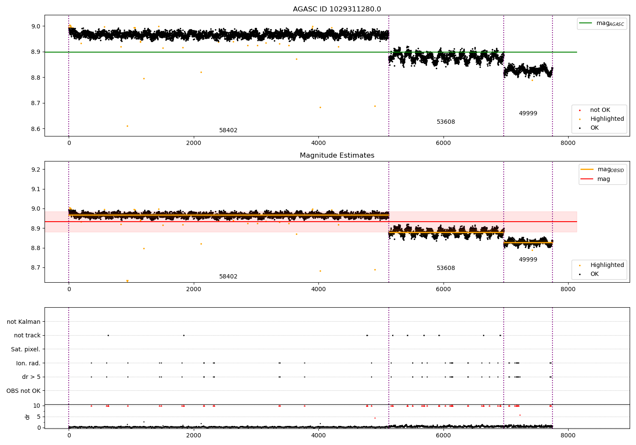Click the green mag AGASC line sample in legend
Viewport: 636px width, 445px height.
coord(586,23)
